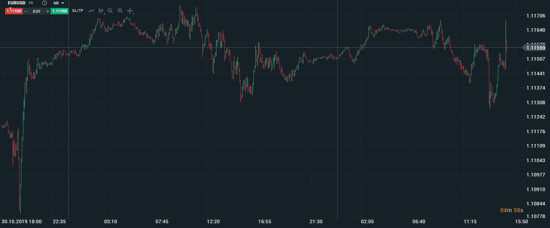
Task: Open the EURUSD instrument info icon
Action: pos(44,3)
